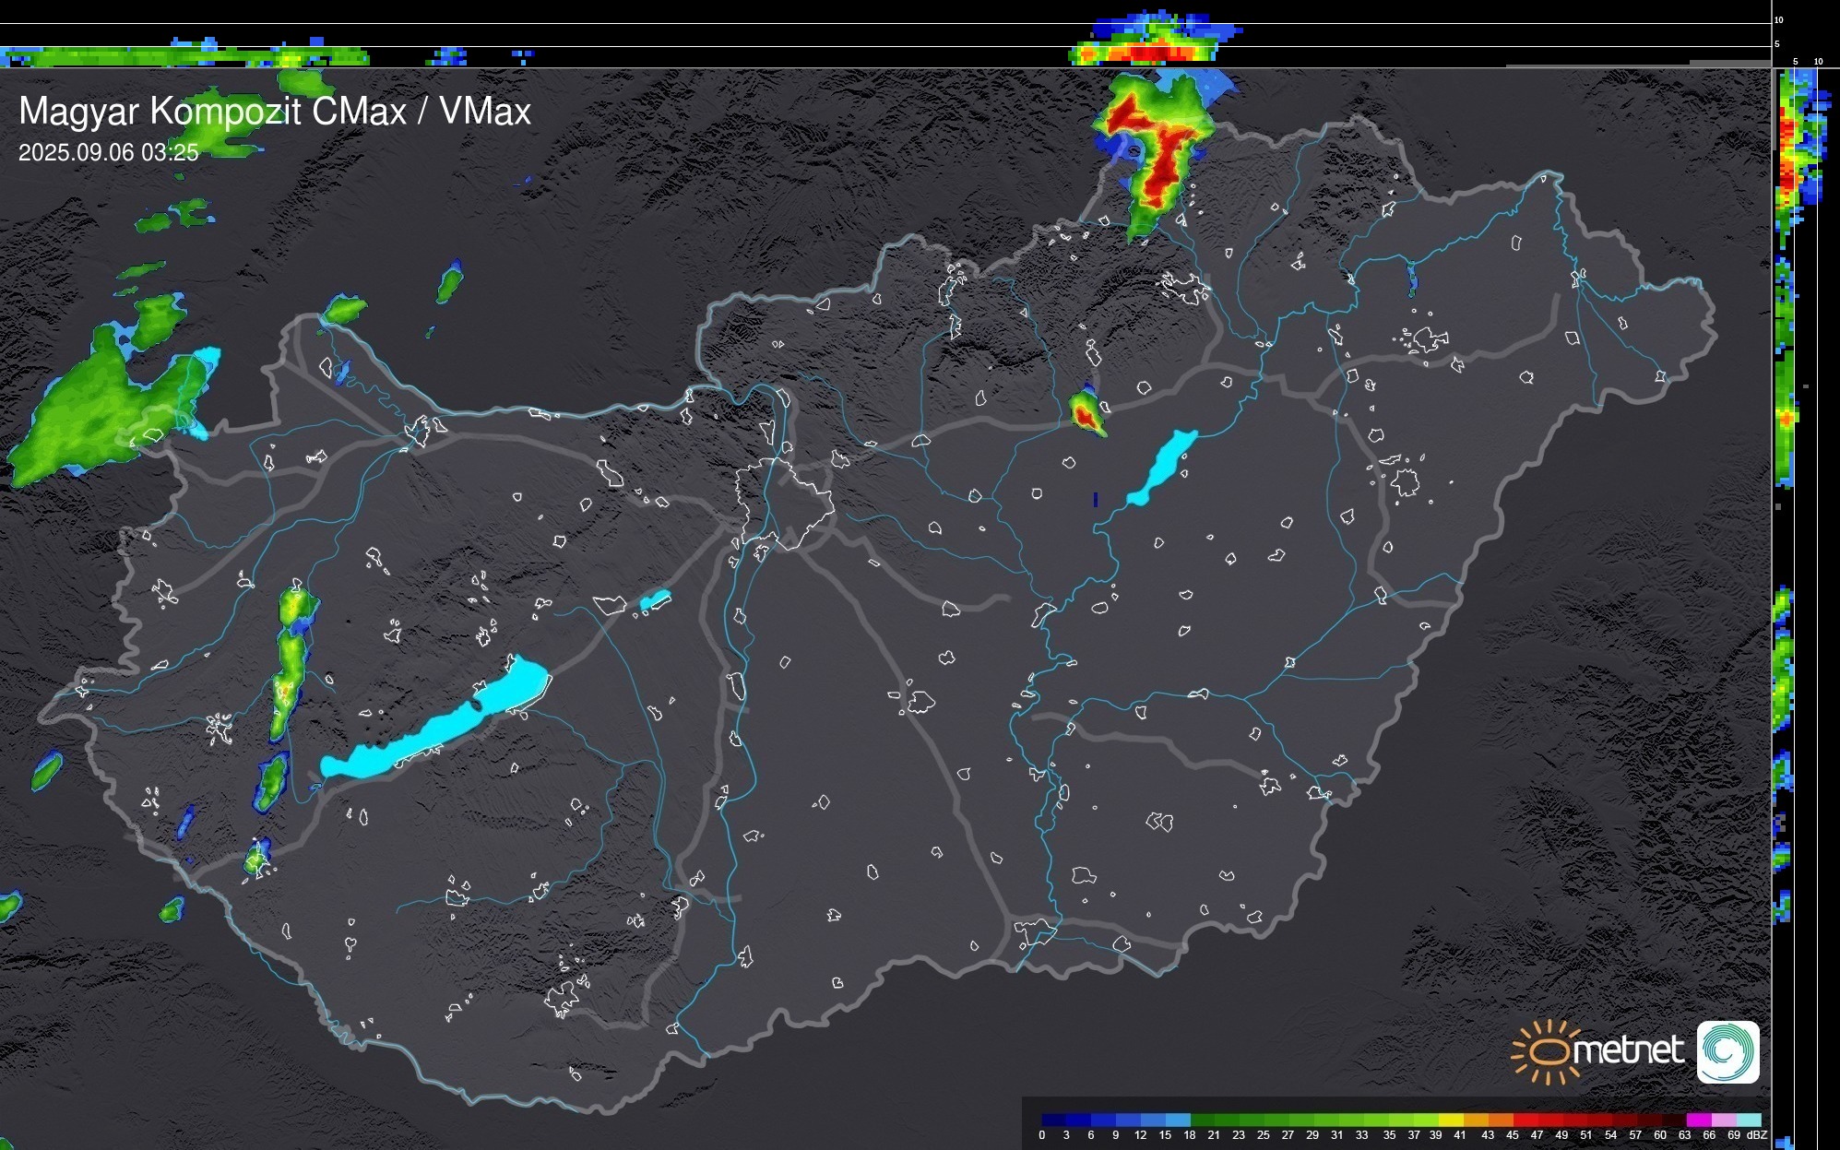The width and height of the screenshot is (1840, 1150).
Task: Click Lake Balaton on the map
Action: [443, 726]
